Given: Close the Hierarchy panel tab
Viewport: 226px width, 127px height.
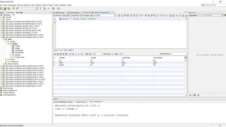Looking at the screenshot, I should click(x=196, y=13).
